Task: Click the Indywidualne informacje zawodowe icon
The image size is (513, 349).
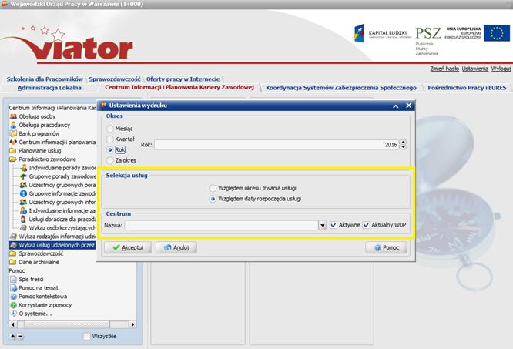Action: pos(23,210)
